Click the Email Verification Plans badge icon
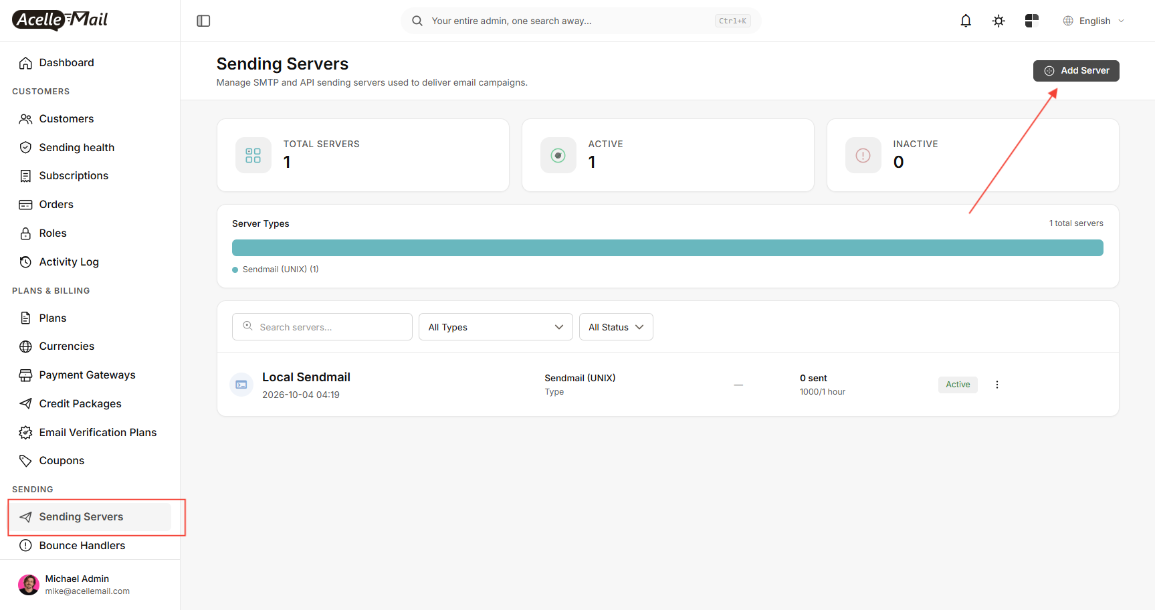Viewport: 1155px width, 610px height. [25, 433]
